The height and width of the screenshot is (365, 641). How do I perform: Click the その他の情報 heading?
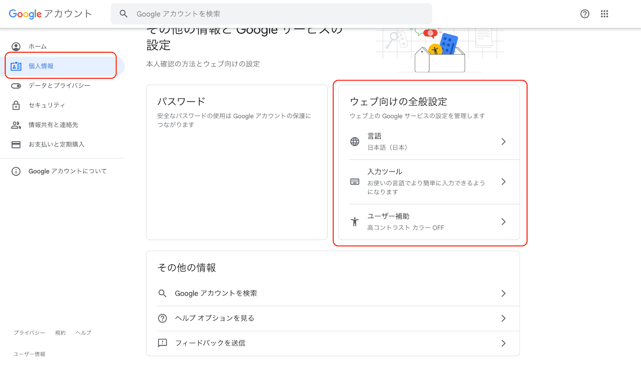(187, 268)
